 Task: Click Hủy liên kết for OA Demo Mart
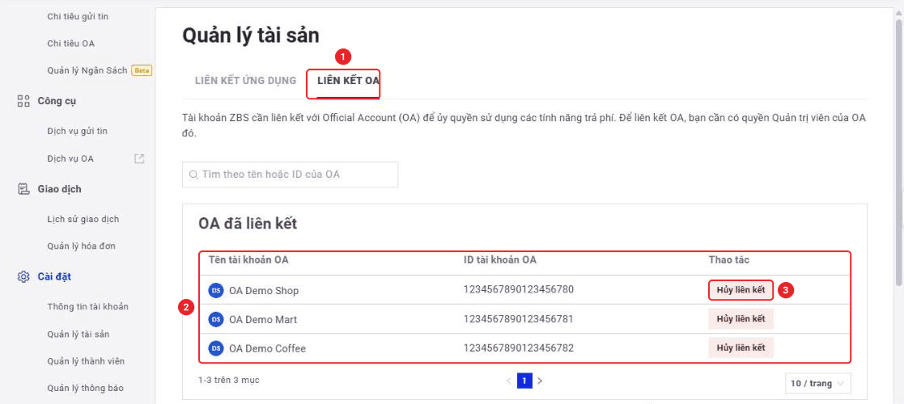(x=741, y=319)
